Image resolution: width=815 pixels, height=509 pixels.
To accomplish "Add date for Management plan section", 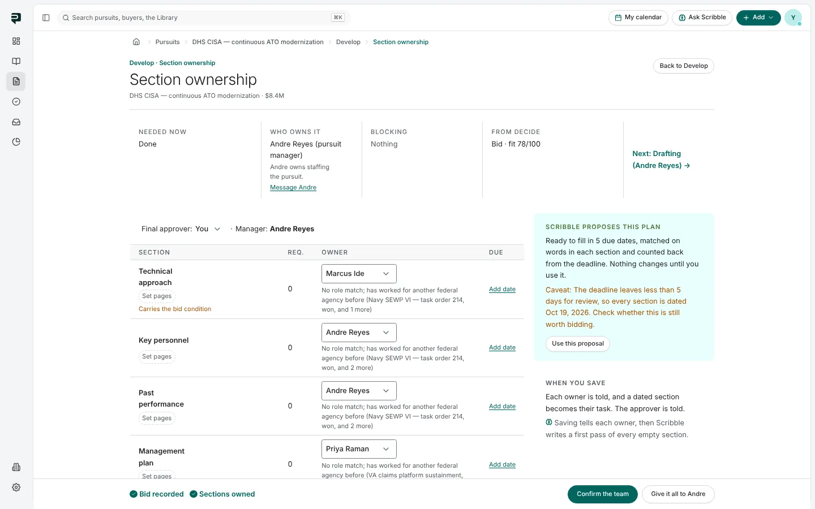I will [x=502, y=464].
